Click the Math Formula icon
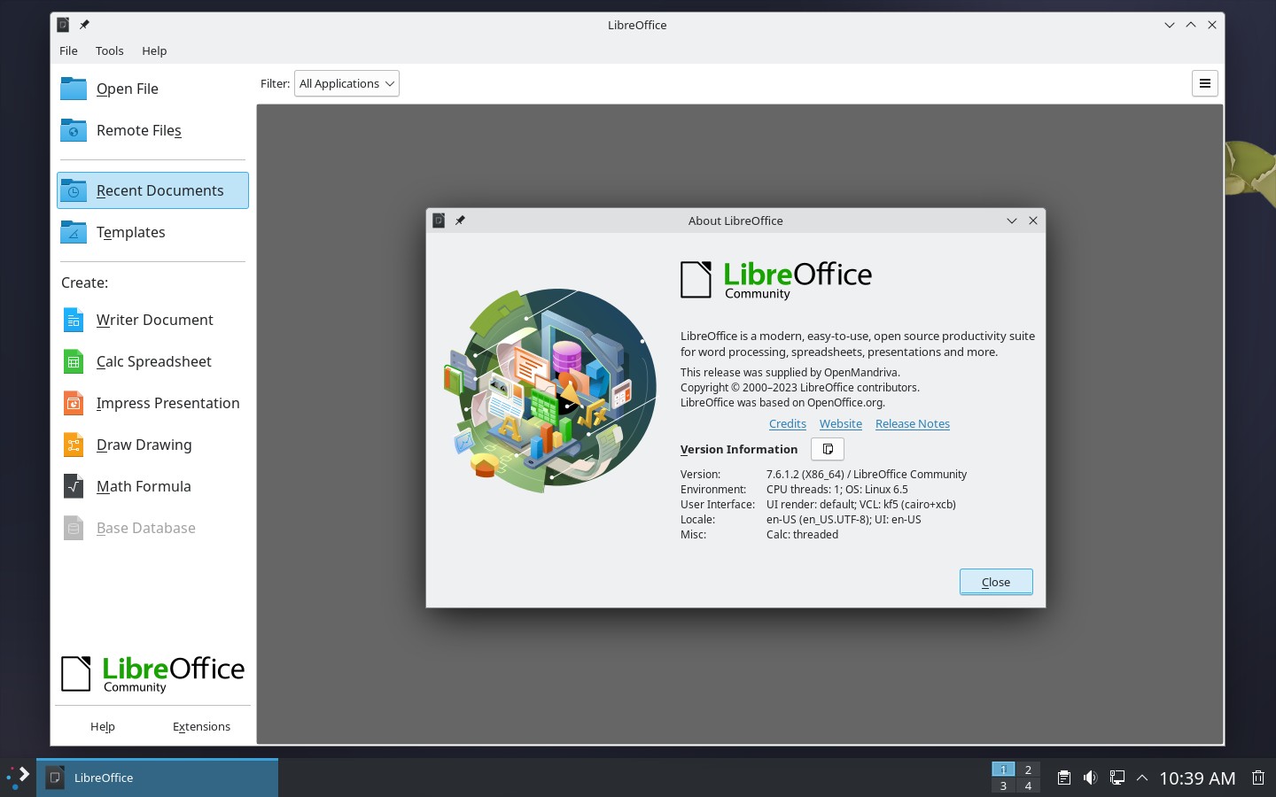 tap(74, 486)
